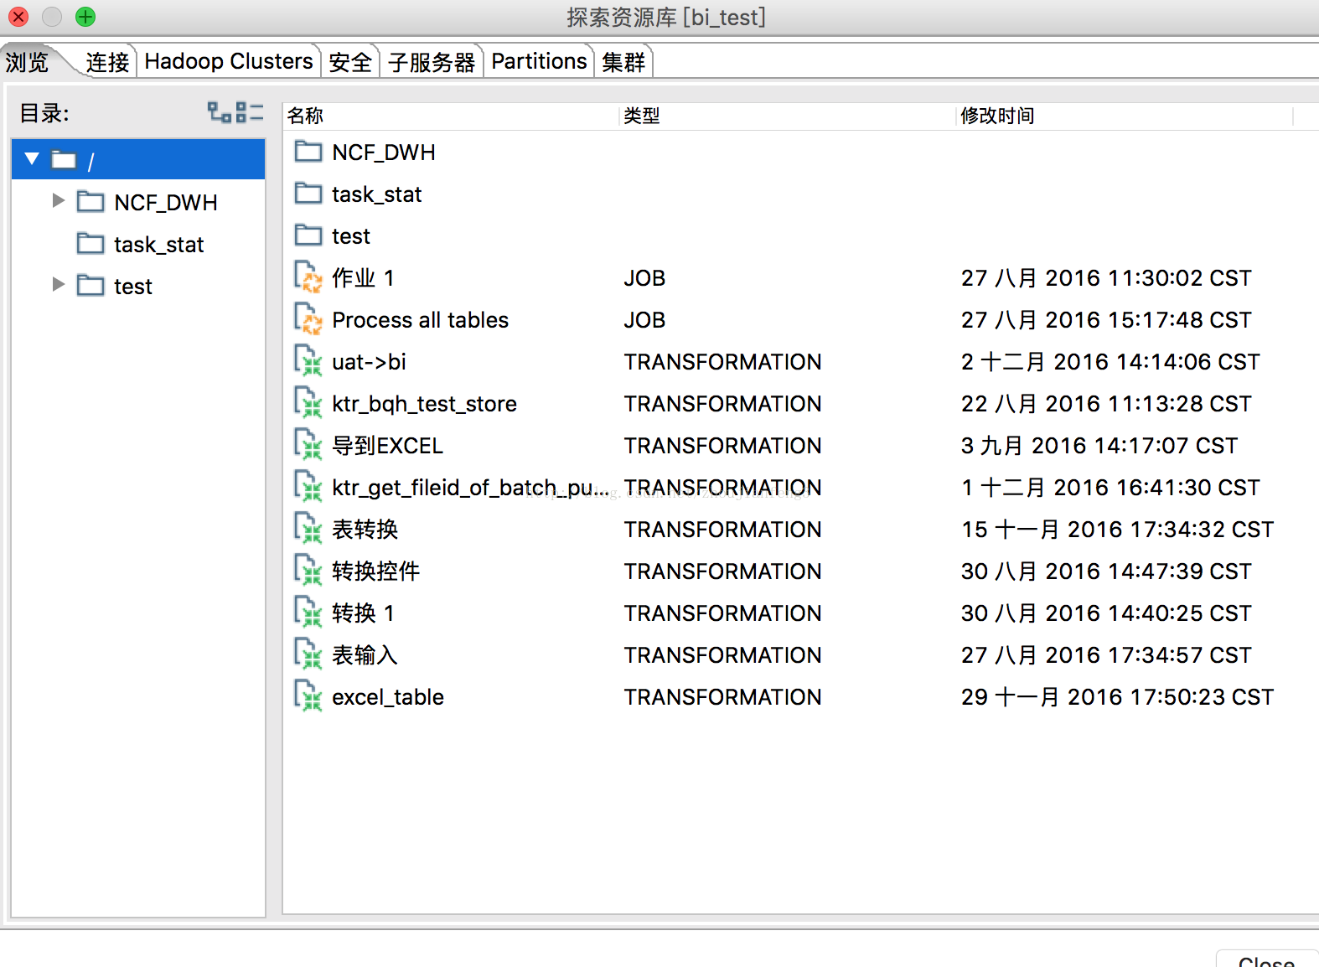Switch to the 浏览 tab
The height and width of the screenshot is (967, 1319).
click(27, 62)
